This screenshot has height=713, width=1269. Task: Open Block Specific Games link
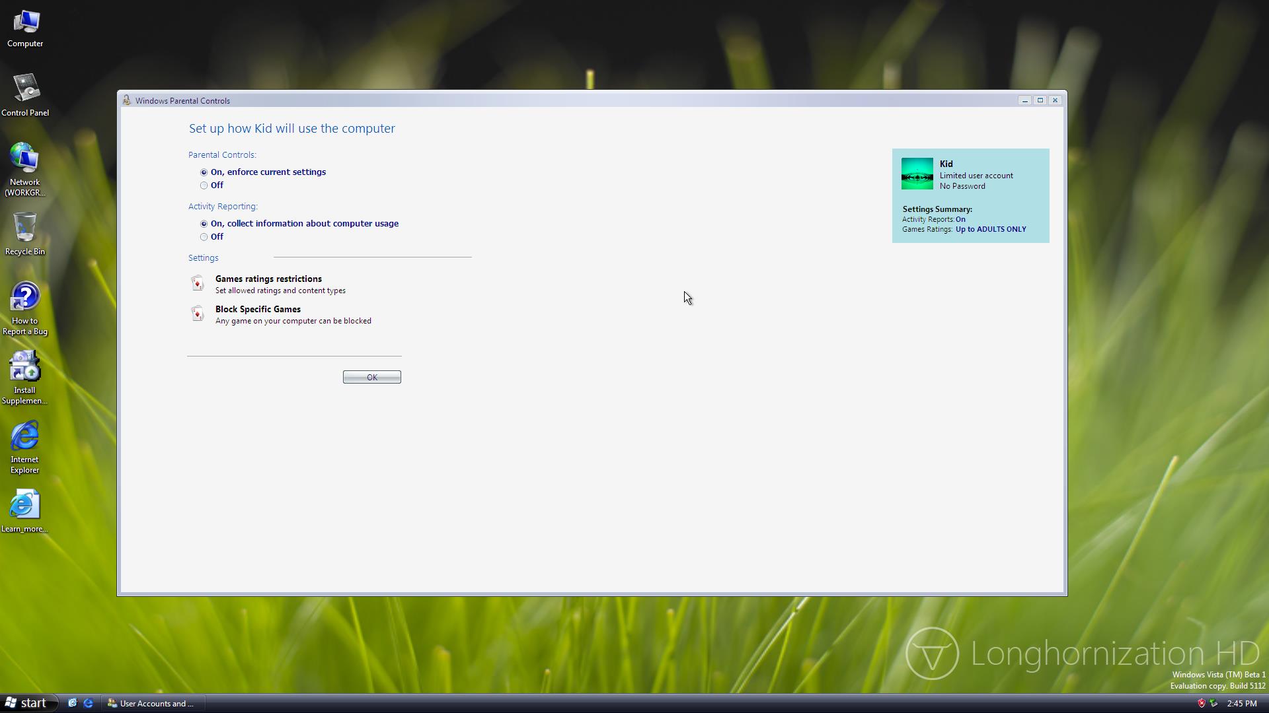coord(258,309)
